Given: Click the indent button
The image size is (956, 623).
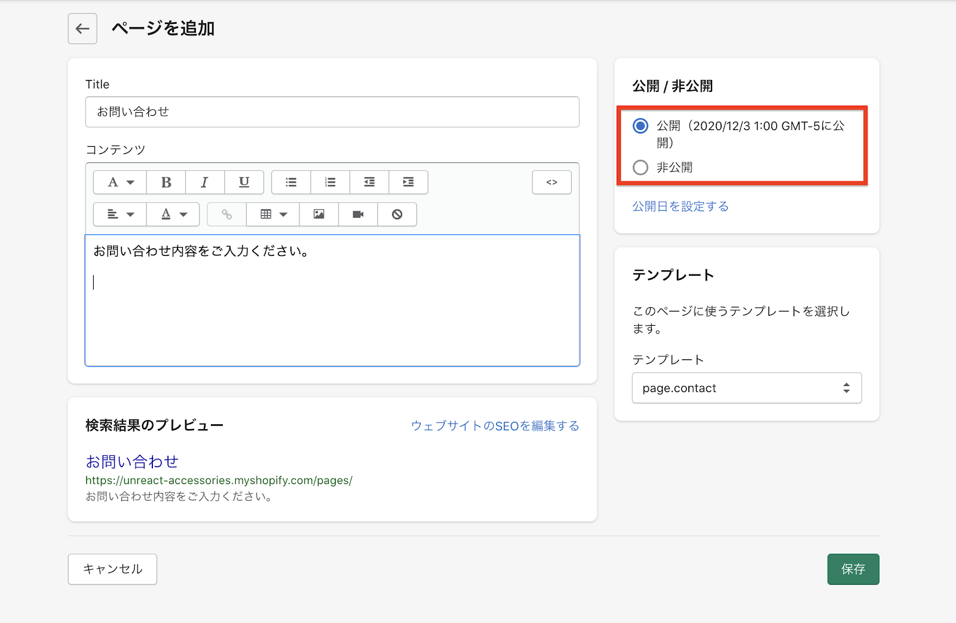Looking at the screenshot, I should click(408, 183).
